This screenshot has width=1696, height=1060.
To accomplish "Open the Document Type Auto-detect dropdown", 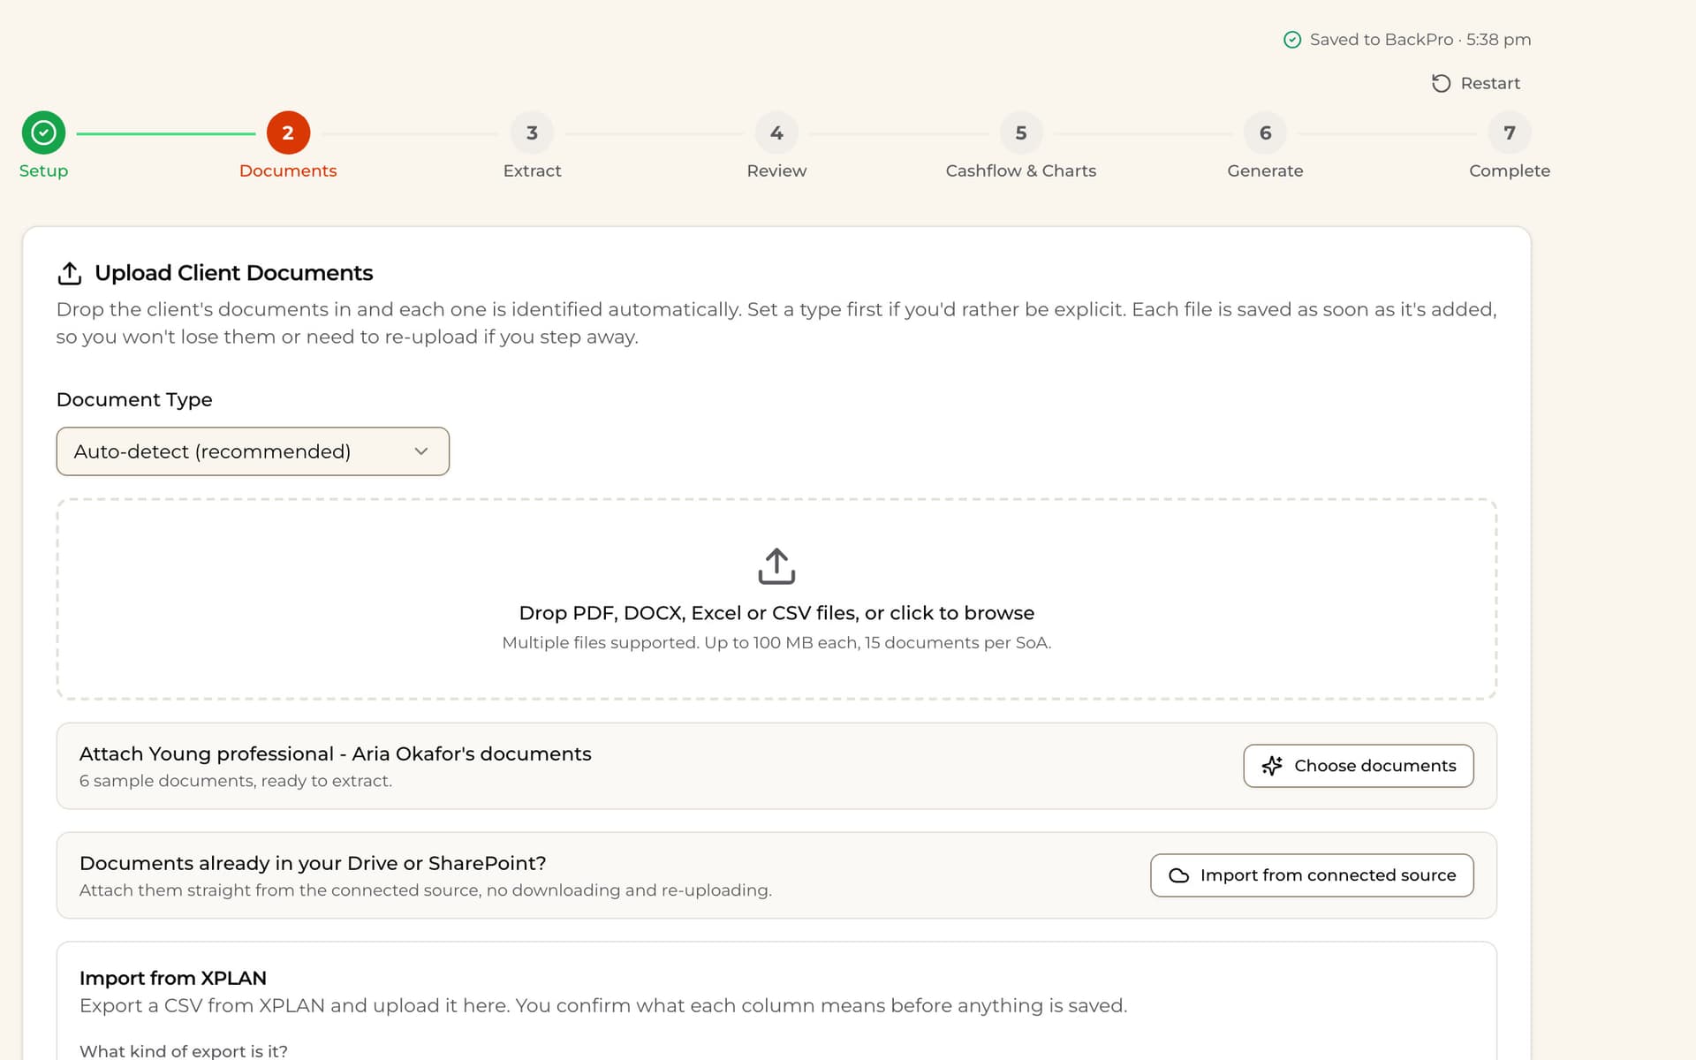I will 253,451.
